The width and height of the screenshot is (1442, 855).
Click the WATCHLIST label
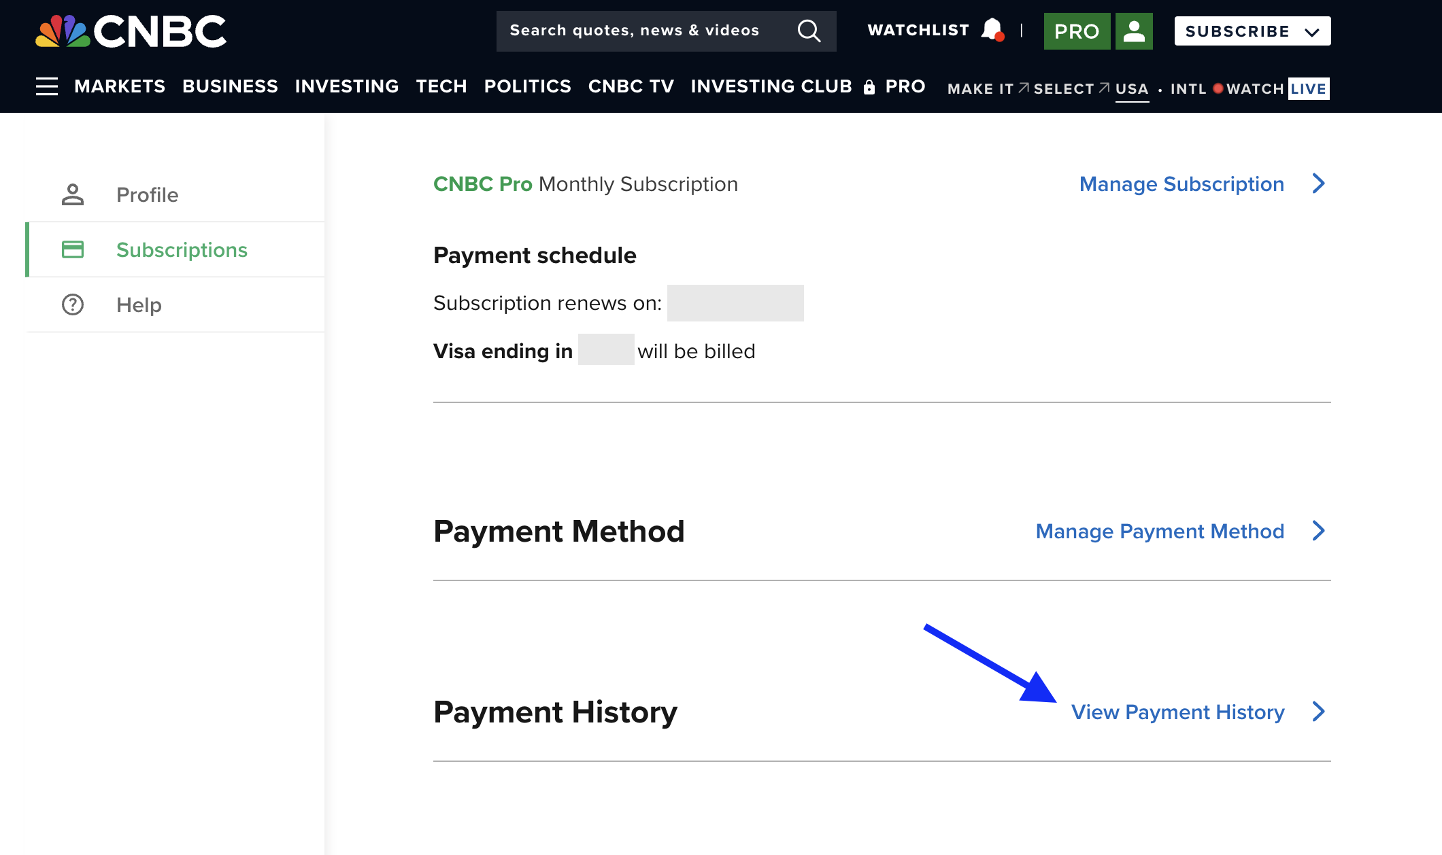pos(918,29)
